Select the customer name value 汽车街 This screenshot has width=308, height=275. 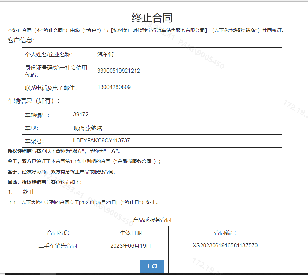pyautogui.click(x=105, y=54)
